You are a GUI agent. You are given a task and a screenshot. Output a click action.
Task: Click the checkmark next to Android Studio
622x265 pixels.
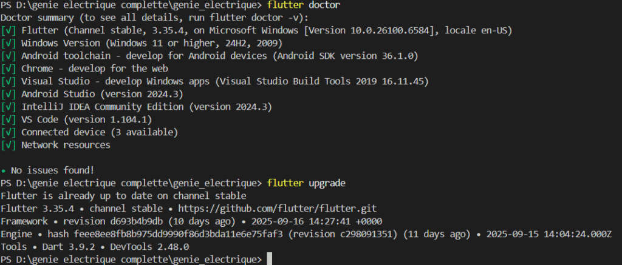[9, 94]
